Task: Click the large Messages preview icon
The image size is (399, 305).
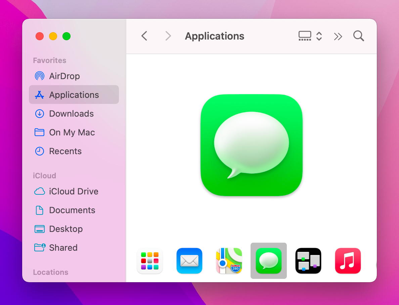Action: [252, 145]
